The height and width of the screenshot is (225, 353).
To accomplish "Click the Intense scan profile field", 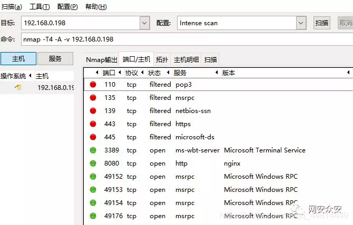I will pos(237,23).
